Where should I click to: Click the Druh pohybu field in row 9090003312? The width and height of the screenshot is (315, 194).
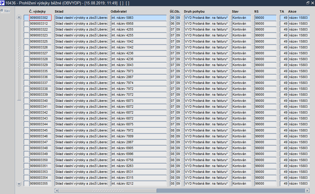coord(206,23)
